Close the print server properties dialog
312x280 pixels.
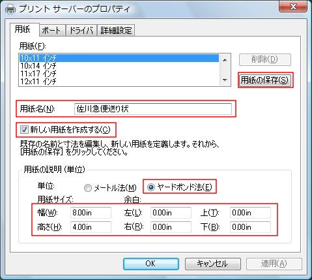coord(293,7)
